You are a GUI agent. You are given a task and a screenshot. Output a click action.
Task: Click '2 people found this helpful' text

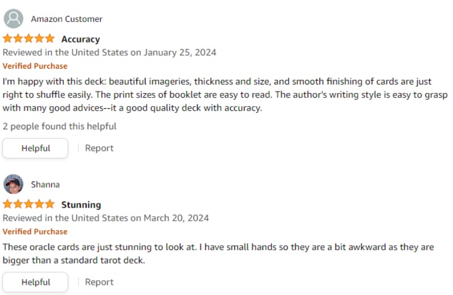click(60, 126)
